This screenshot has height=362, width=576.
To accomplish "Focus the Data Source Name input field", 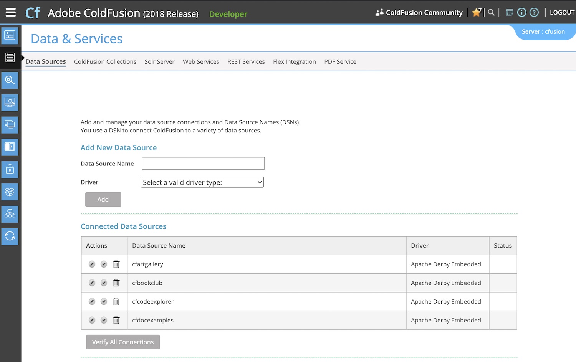I will click(x=203, y=164).
